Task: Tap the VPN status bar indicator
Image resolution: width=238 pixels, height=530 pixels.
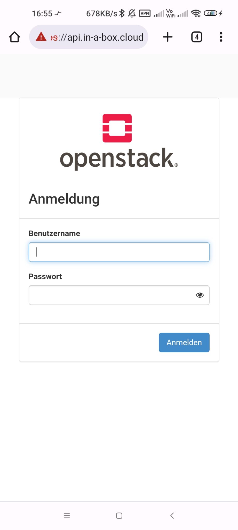Action: (x=145, y=13)
